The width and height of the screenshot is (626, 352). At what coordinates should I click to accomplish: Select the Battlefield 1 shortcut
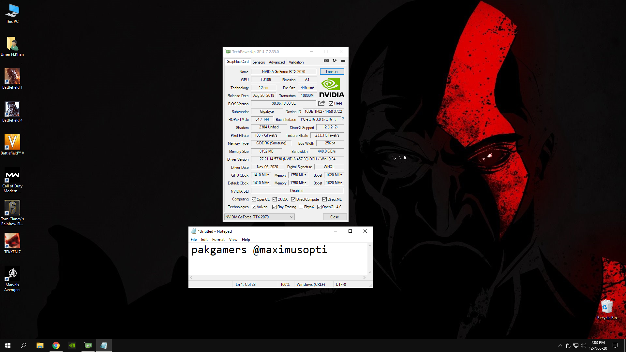pos(12,79)
